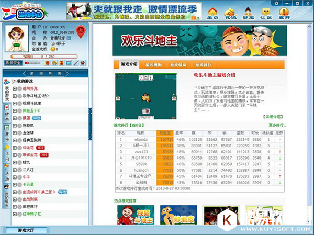
Task: Select the 休闲 casual side tab
Action: [7, 153]
